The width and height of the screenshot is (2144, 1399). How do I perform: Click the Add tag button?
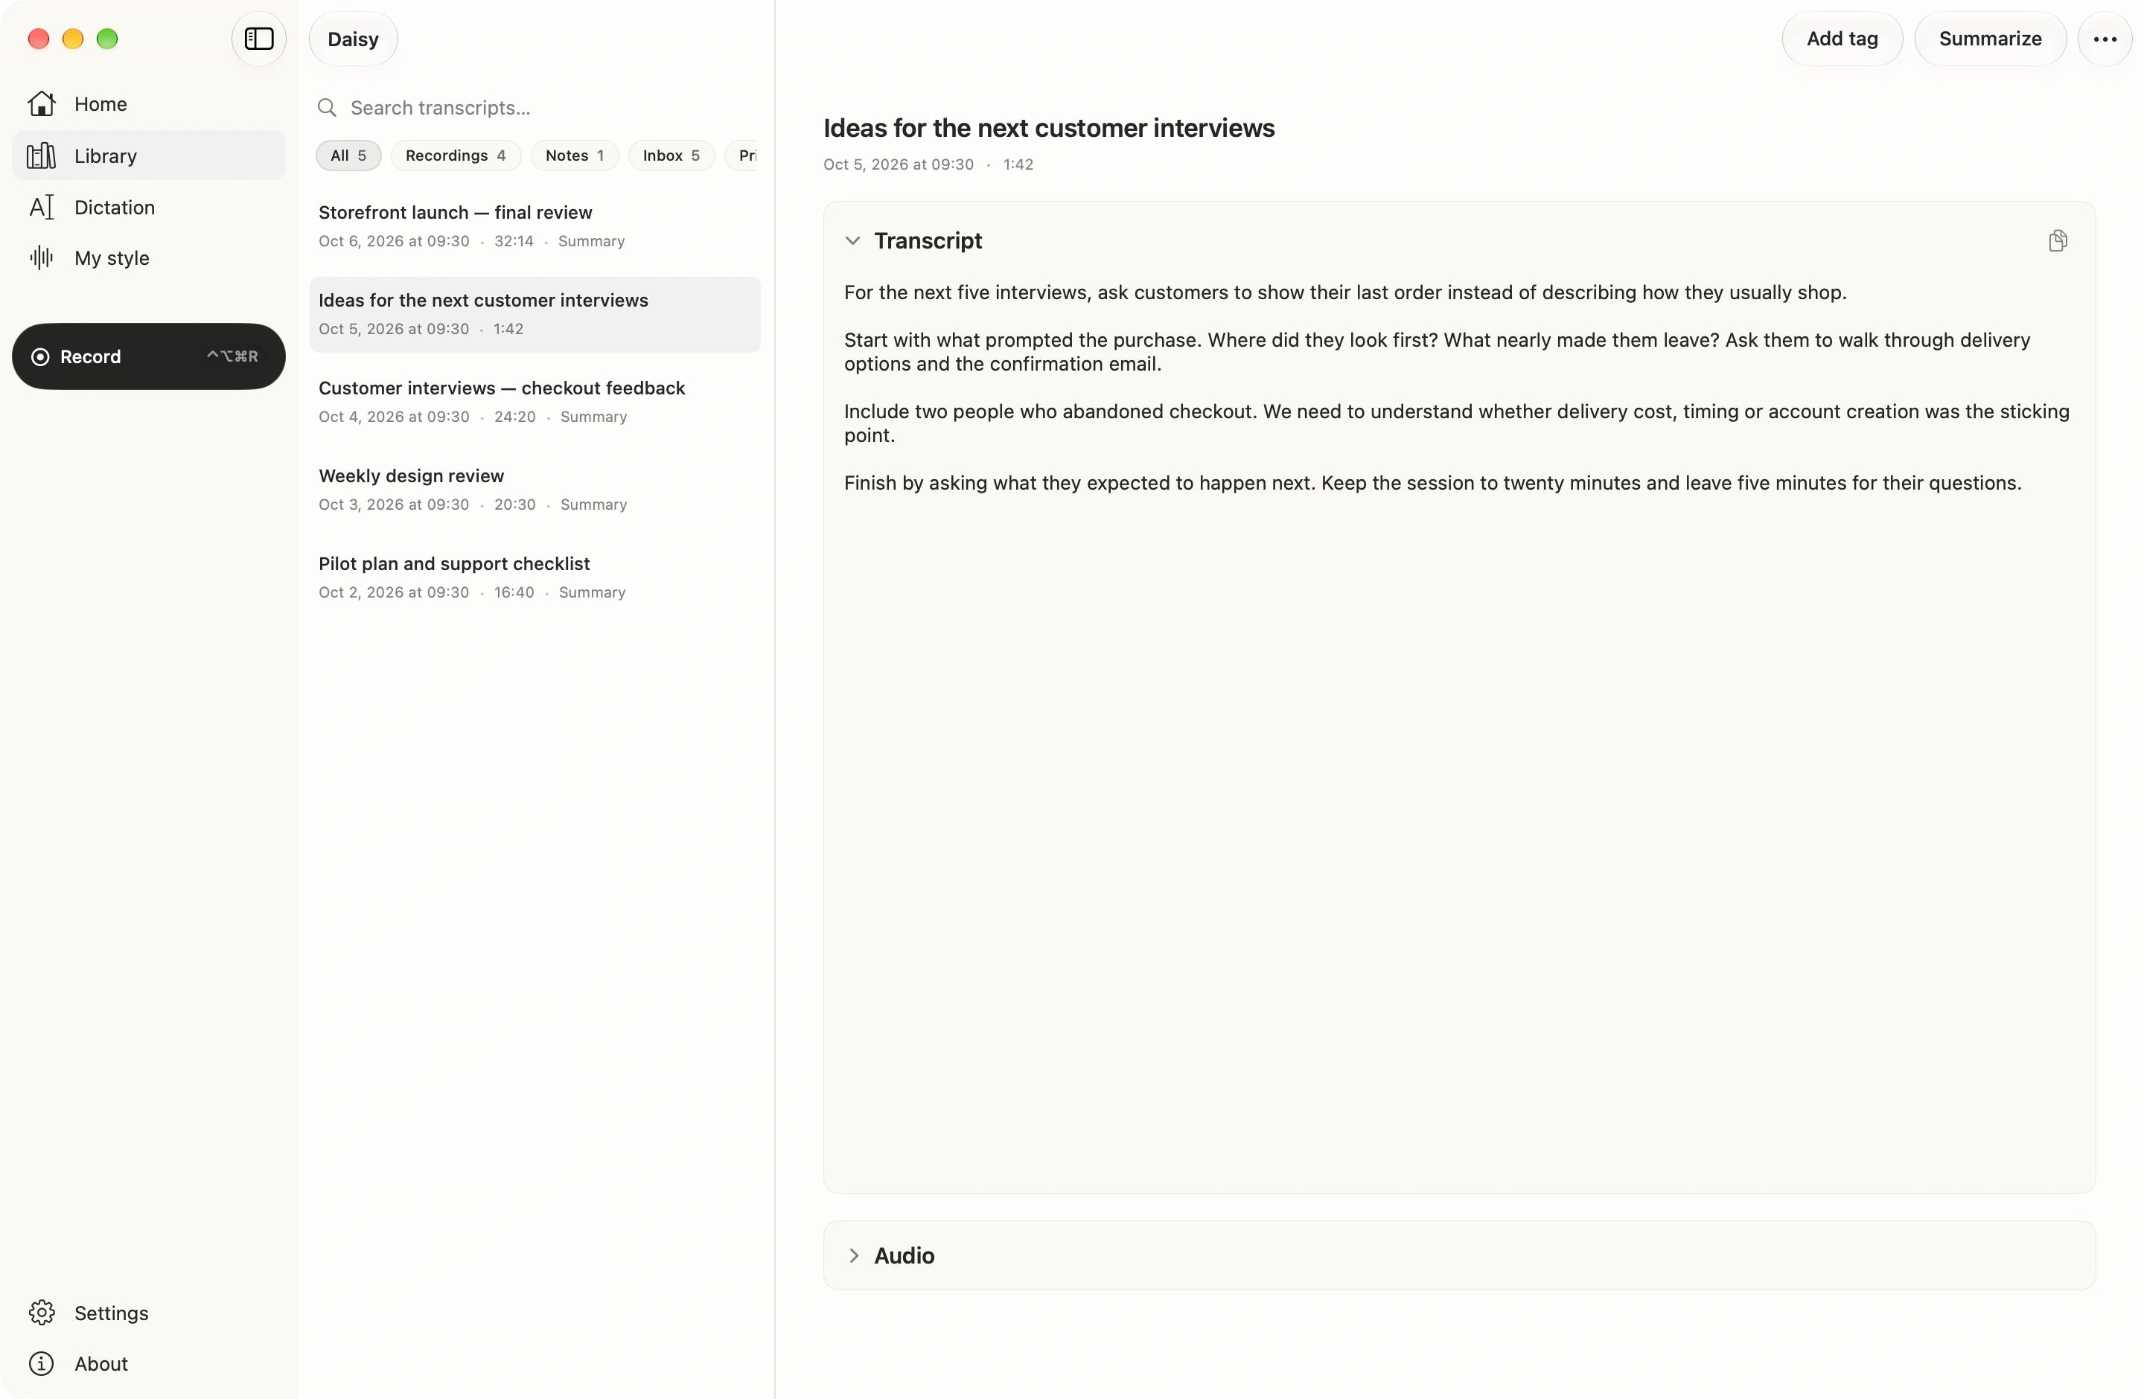(1841, 39)
